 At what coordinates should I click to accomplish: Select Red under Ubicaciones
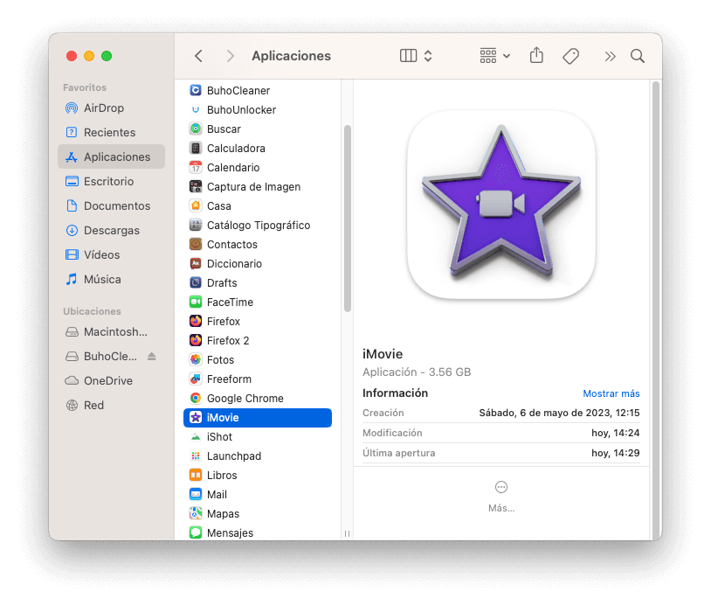click(93, 405)
